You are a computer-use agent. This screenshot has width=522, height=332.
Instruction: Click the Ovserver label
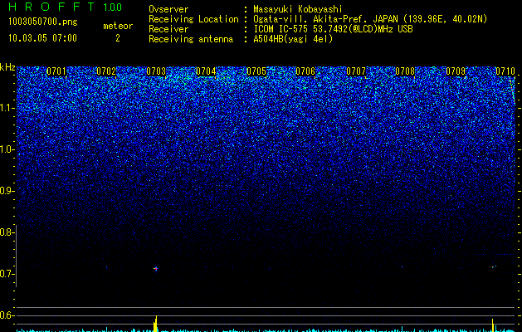pos(168,9)
